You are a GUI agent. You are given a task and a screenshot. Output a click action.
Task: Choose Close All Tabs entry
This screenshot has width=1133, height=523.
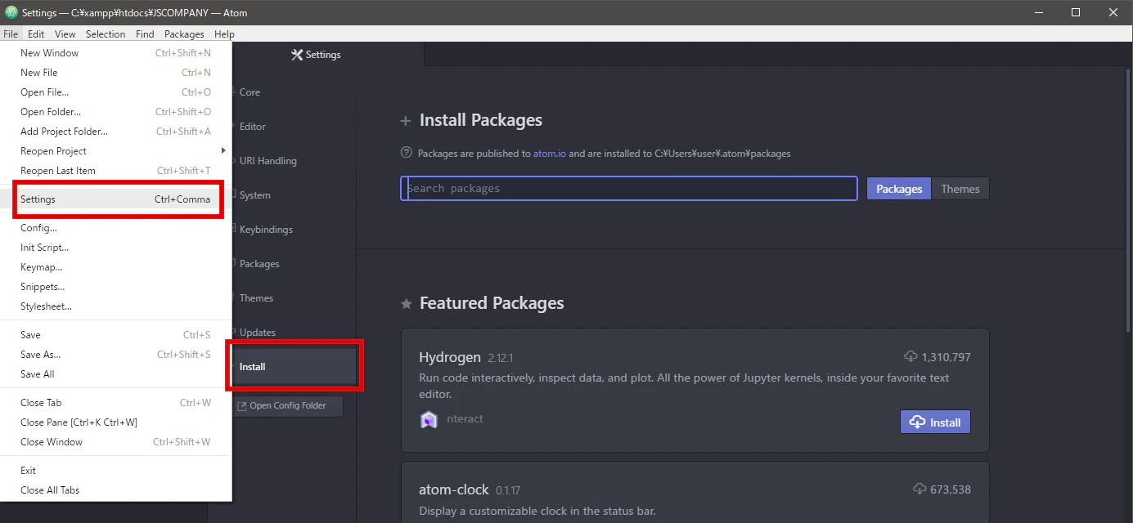(116, 490)
